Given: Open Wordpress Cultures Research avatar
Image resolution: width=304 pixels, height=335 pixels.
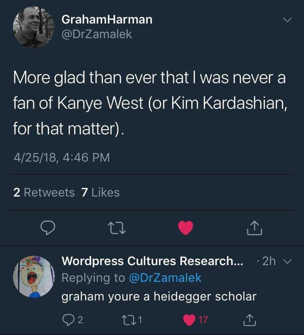Looking at the screenshot, I should coord(34,277).
